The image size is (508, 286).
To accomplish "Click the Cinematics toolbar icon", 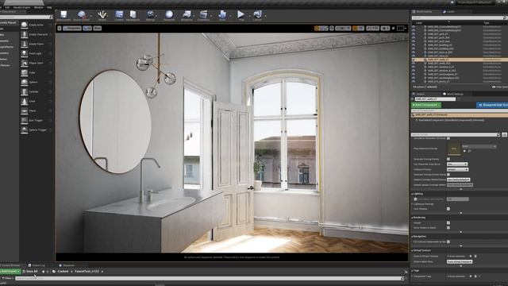I will (203, 15).
